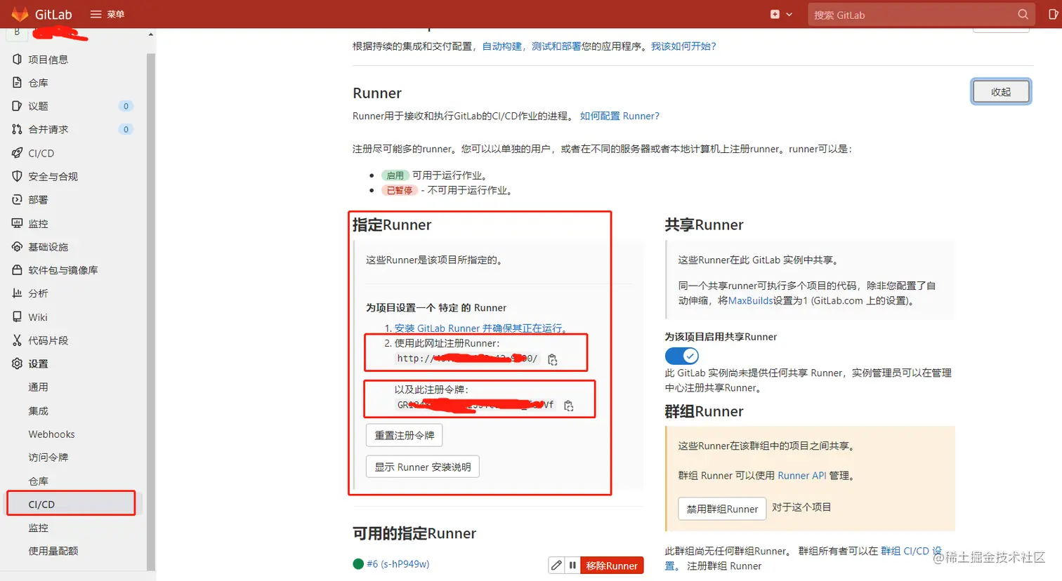This screenshot has height=581, width=1062.
Task: Click the 项目信息 icon
Action: point(18,60)
